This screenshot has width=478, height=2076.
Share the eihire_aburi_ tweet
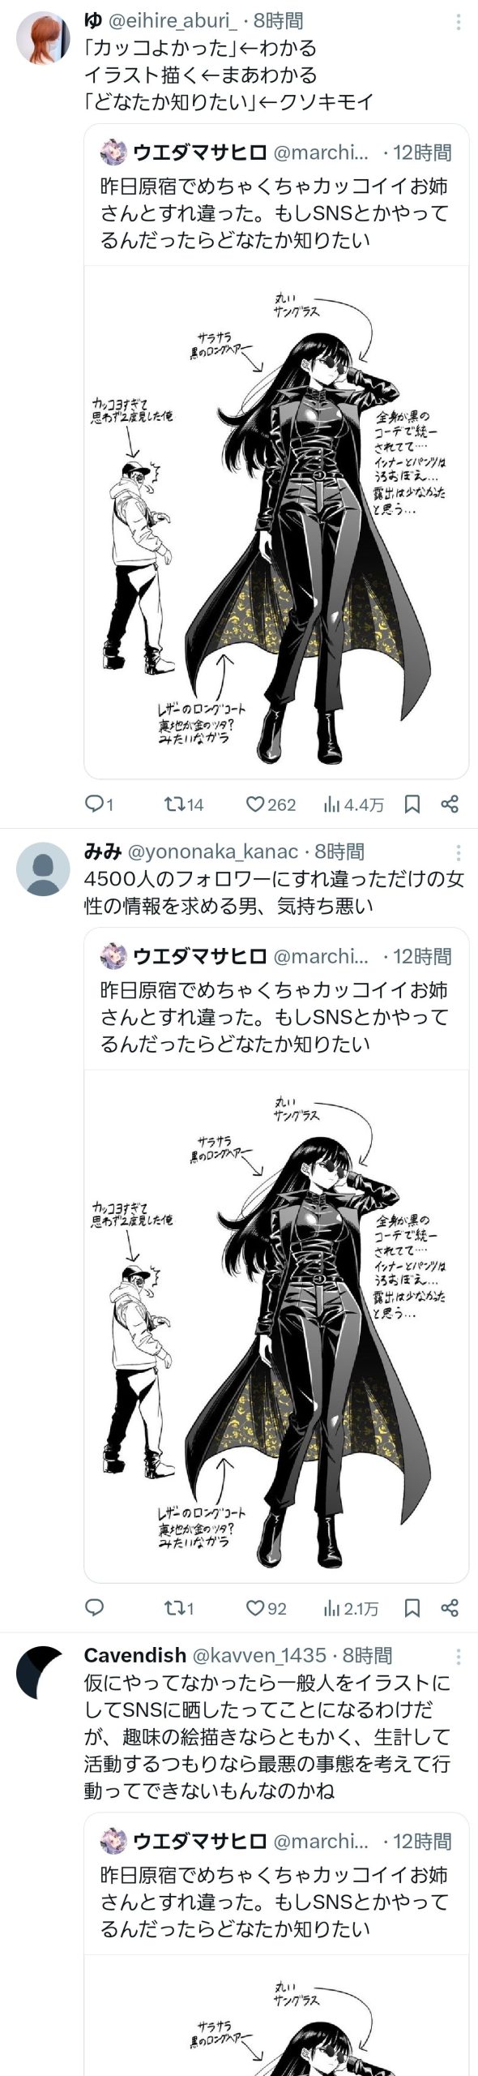(x=450, y=804)
